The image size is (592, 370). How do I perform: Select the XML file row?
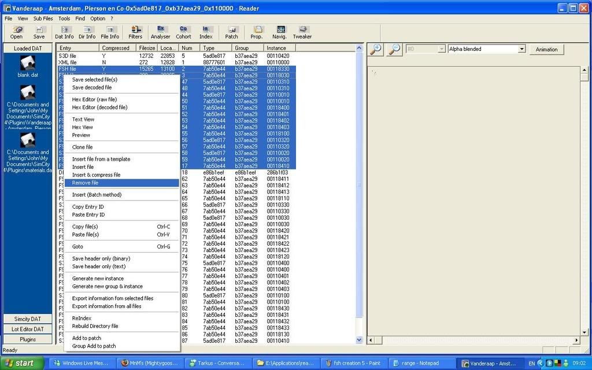[x=177, y=62]
